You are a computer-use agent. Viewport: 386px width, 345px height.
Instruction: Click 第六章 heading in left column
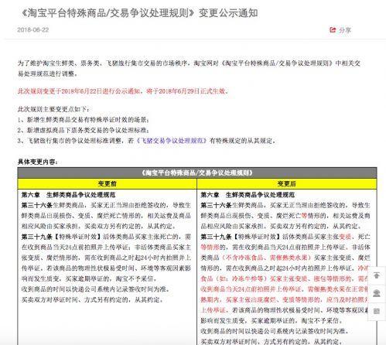pos(68,195)
